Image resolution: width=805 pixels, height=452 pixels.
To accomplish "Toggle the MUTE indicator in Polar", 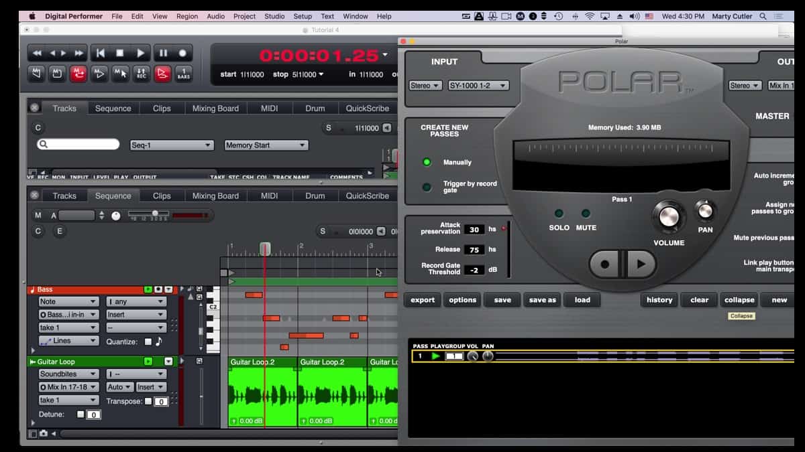I will point(586,214).
